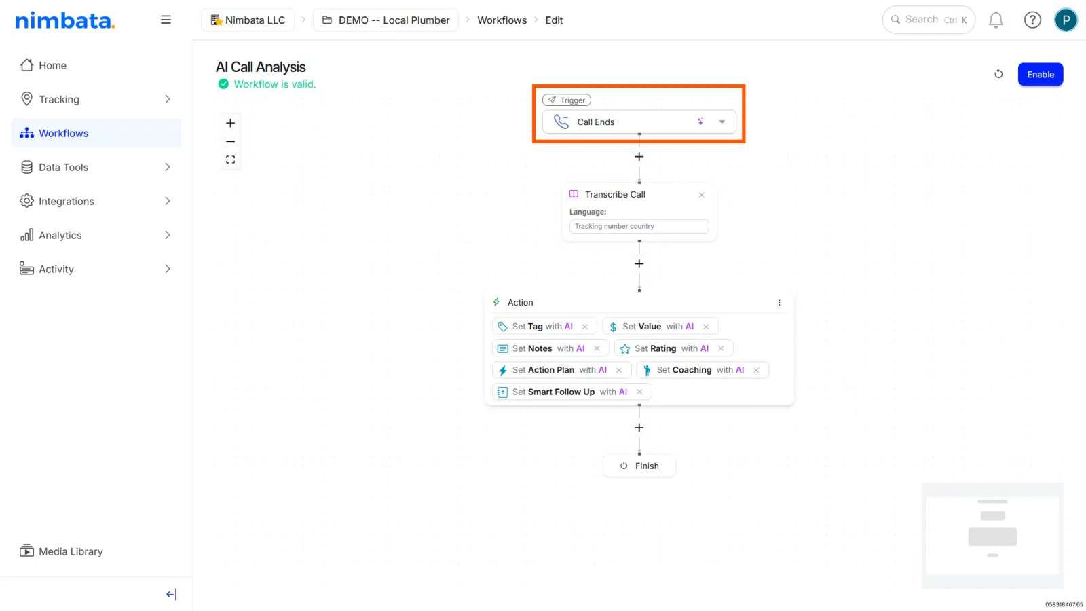The height and width of the screenshot is (611, 1086).
Task: Select Workflows in the sidebar
Action: [x=96, y=133]
